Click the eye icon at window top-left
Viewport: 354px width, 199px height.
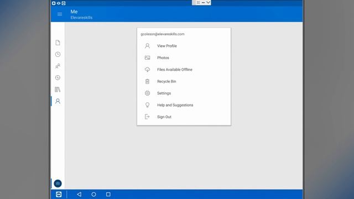[59, 3]
